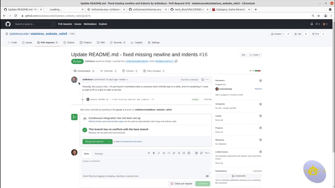This screenshot has width=335, height=188.
Task: Star the stateless_website_rails5 repository
Action: coord(298,34)
